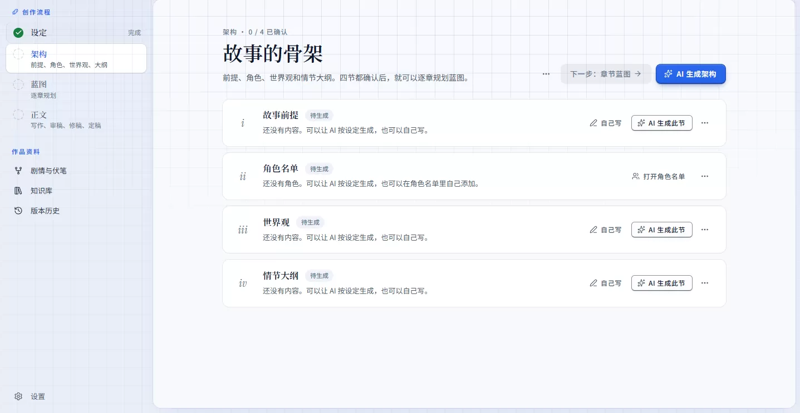
Task: Click the history clock icon next to 版本历史
Action: pos(18,211)
